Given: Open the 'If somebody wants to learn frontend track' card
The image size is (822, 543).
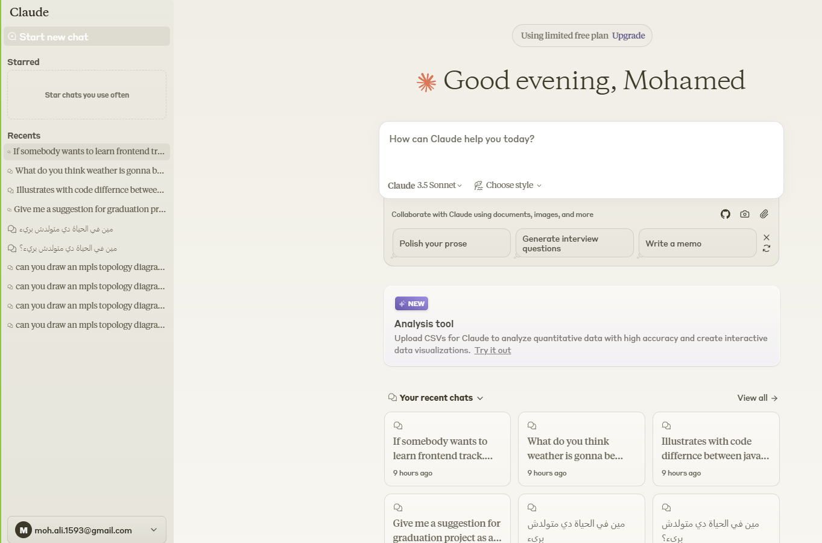Looking at the screenshot, I should (x=447, y=449).
